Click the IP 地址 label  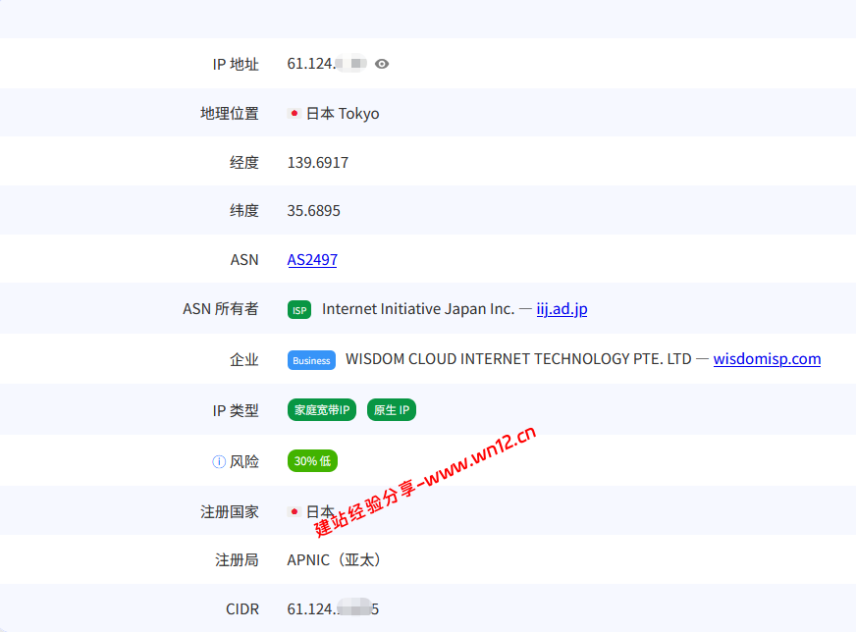pos(236,65)
